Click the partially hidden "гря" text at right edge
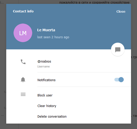The image size is (137, 129). pyautogui.click(x=134, y=57)
